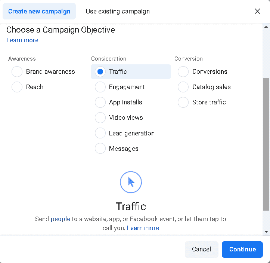270x263 pixels.
Task: Select the Traffic radio button
Action: coord(100,71)
